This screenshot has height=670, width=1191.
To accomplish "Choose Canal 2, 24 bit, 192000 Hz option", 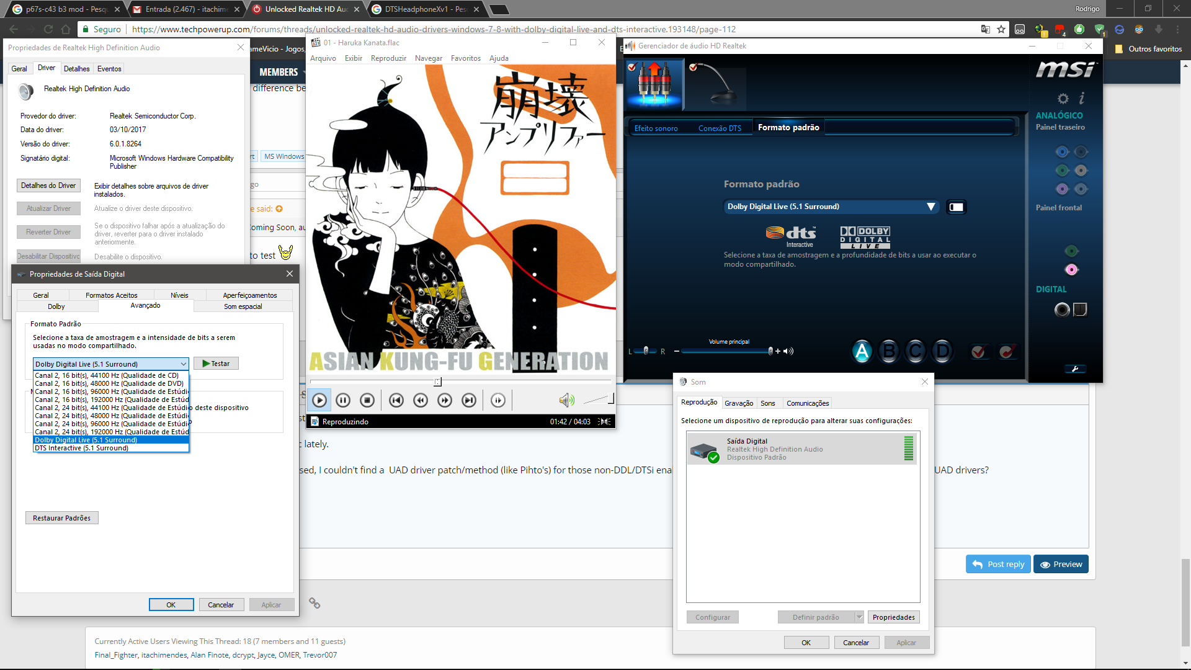I will click(x=111, y=432).
